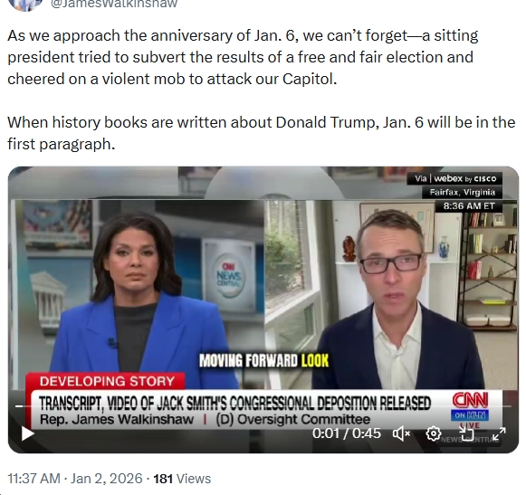Play the CNN interview video
Screen dimensions: 526x495
tap(27, 433)
